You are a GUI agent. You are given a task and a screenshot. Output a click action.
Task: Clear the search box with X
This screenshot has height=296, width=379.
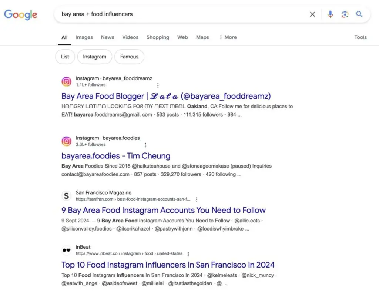point(312,14)
